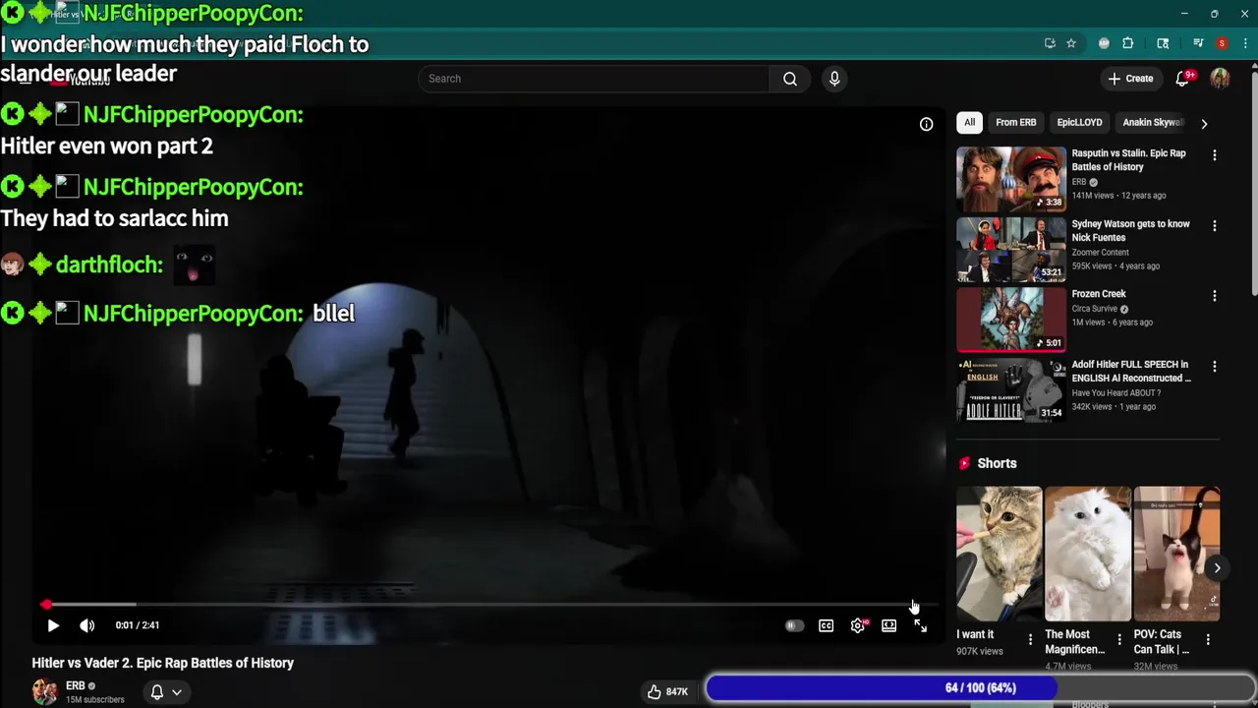Click the search-in-page toolbar icon
The height and width of the screenshot is (708, 1258).
click(x=1163, y=43)
